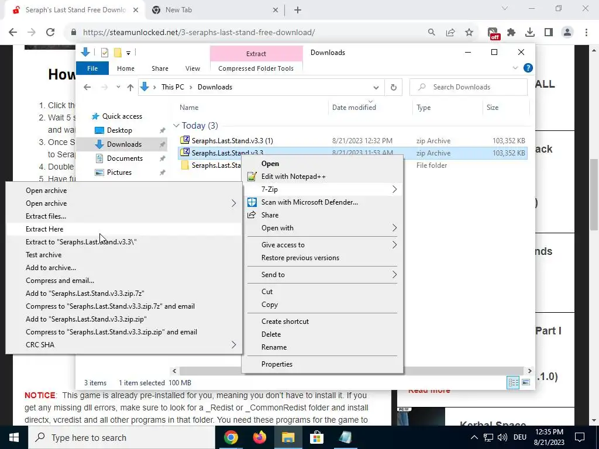Click Chrome's back navigation arrow

[13, 33]
